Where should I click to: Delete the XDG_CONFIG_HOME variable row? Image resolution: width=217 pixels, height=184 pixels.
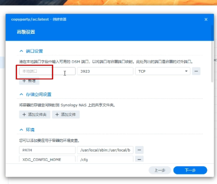pos(139,159)
